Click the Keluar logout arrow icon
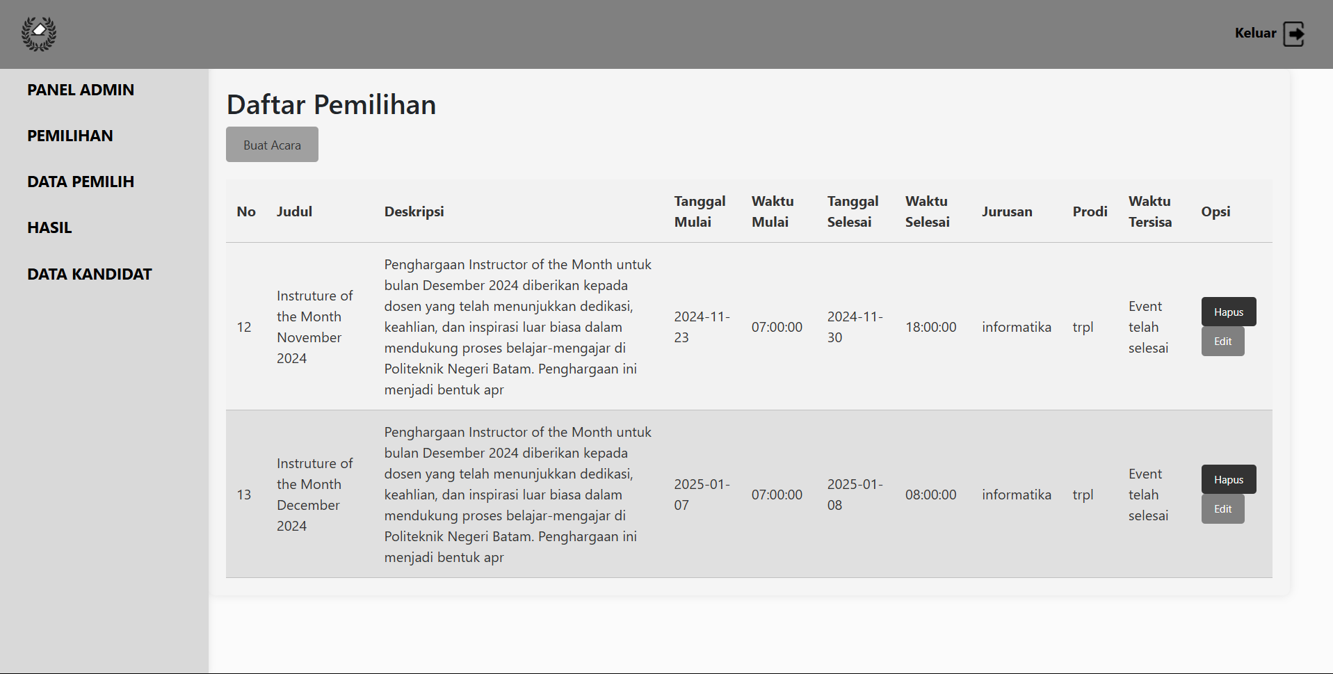The image size is (1333, 674). click(1294, 33)
